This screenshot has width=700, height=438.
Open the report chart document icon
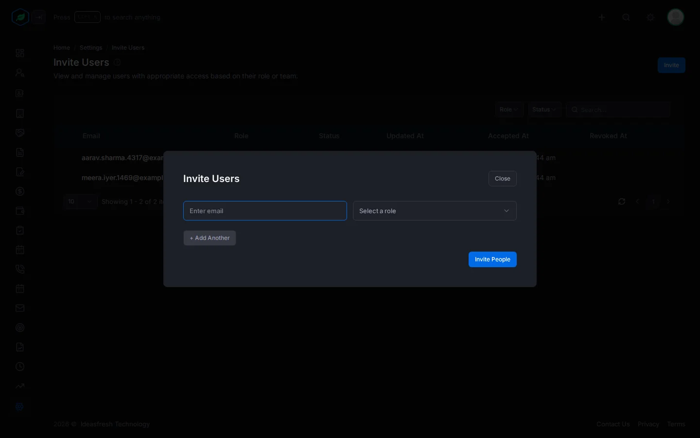coord(20,347)
